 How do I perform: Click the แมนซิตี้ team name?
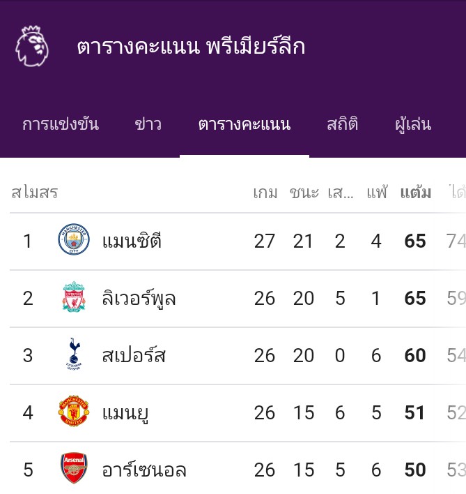[132, 241]
